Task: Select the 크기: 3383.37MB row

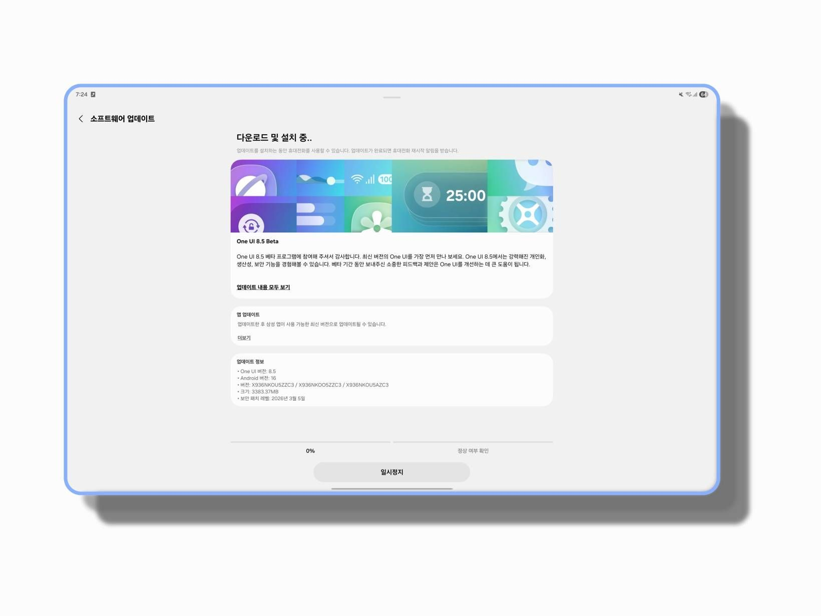Action: pyautogui.click(x=258, y=392)
